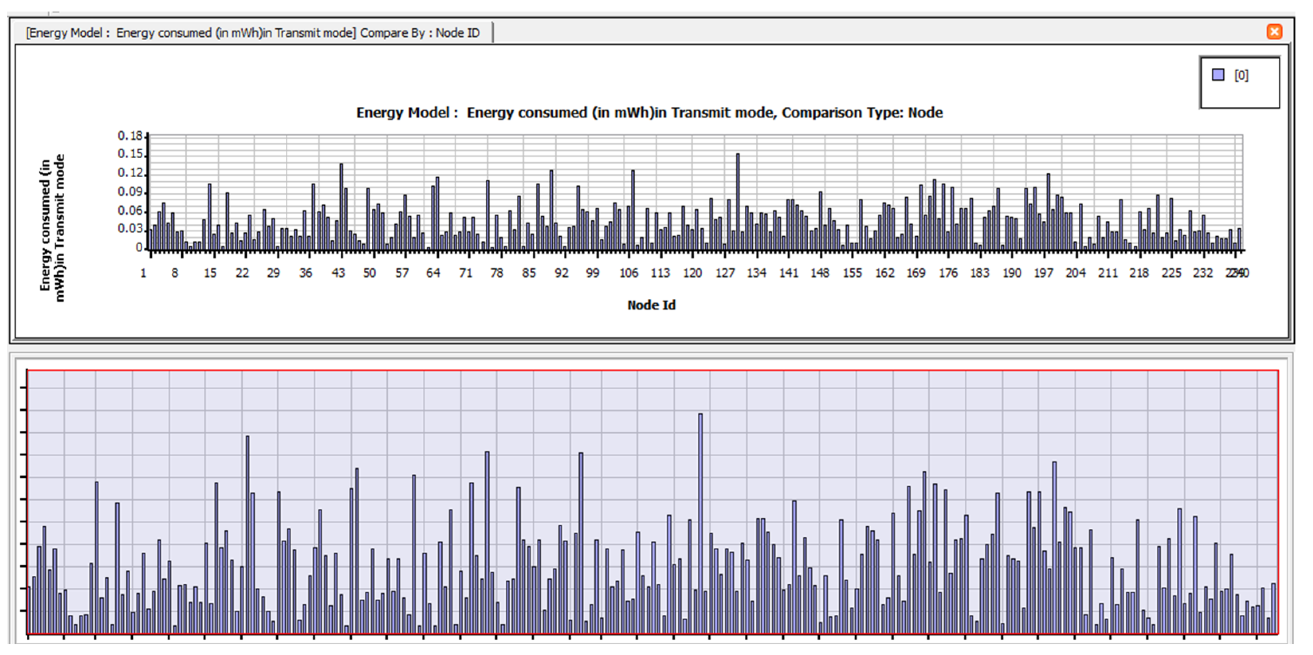Click y-axis tick label 0.09
1313x655 pixels.
[x=130, y=192]
